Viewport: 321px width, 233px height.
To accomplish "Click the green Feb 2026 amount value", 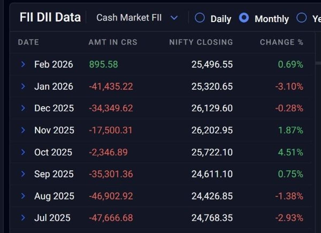I will (x=103, y=64).
